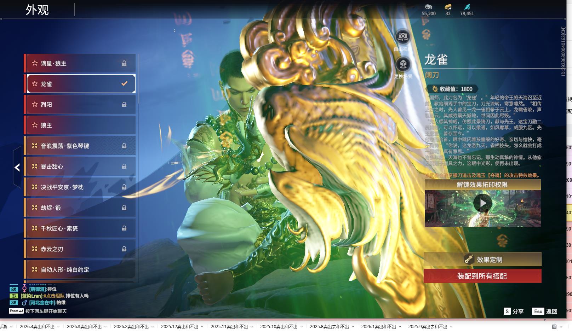Select the 摘星·狼主 skin entry
The width and height of the screenshot is (572, 332).
point(80,64)
